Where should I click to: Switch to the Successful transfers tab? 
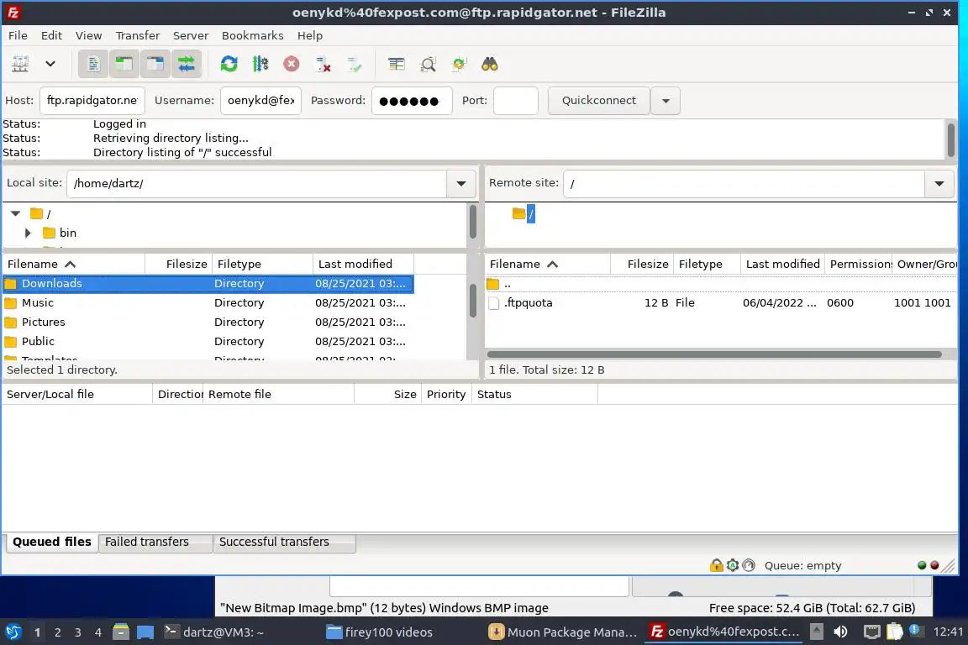[x=284, y=542]
